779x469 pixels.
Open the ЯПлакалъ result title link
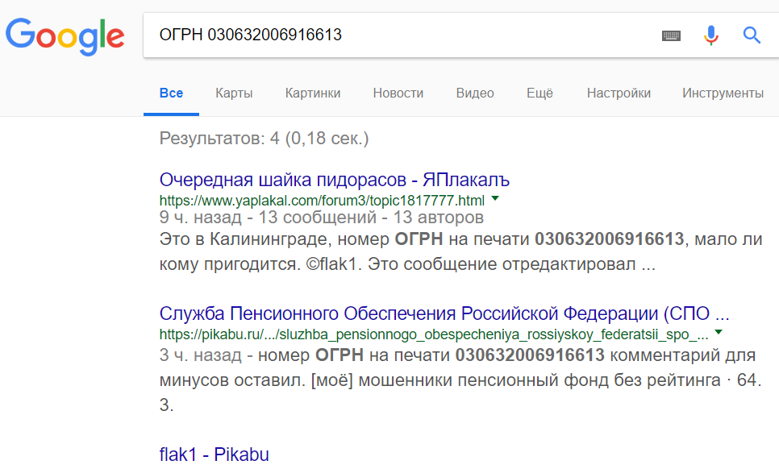(335, 180)
